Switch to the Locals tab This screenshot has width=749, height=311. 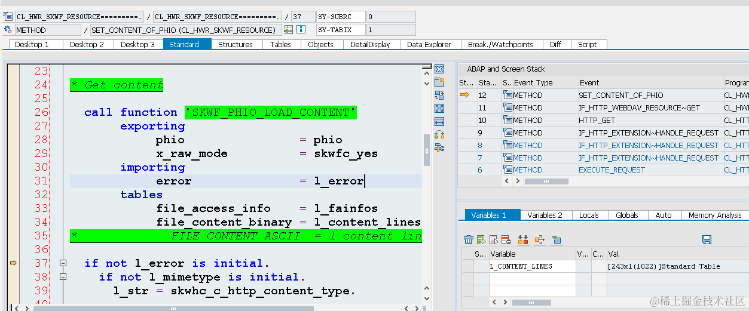click(589, 215)
